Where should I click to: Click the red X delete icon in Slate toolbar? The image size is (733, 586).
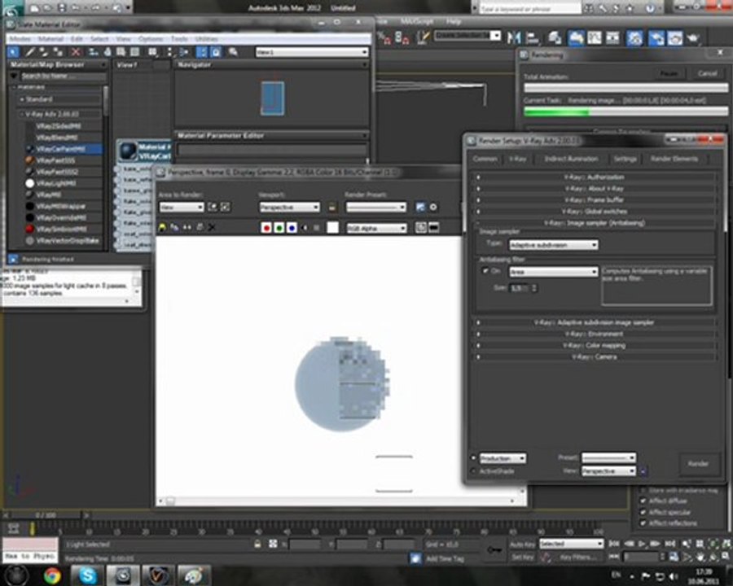pyautogui.click(x=77, y=52)
